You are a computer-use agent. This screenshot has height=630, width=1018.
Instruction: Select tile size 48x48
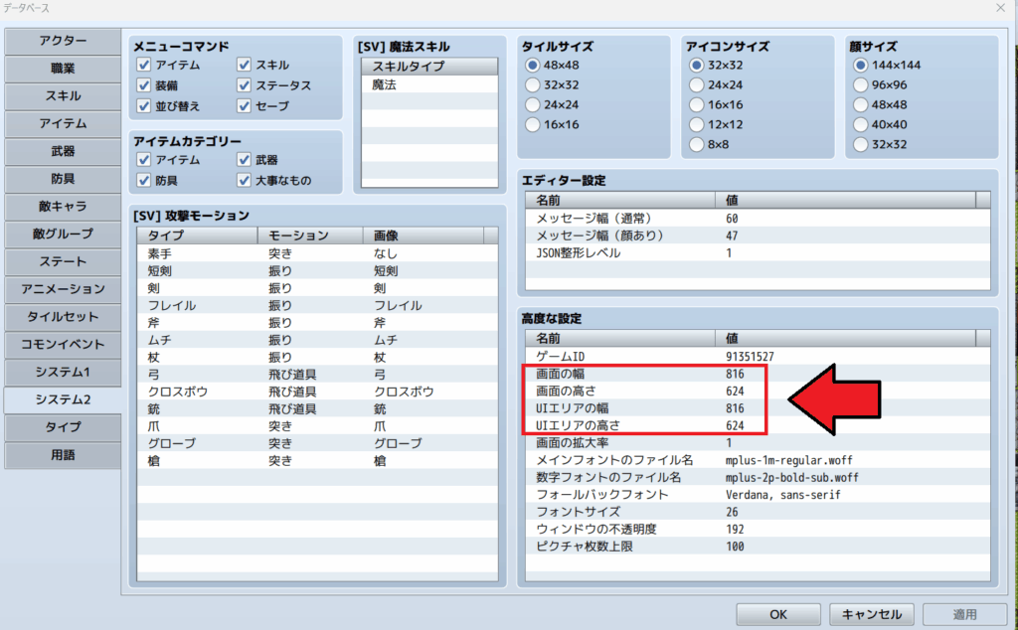click(533, 65)
